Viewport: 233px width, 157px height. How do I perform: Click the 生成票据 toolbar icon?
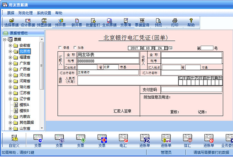[110, 23]
